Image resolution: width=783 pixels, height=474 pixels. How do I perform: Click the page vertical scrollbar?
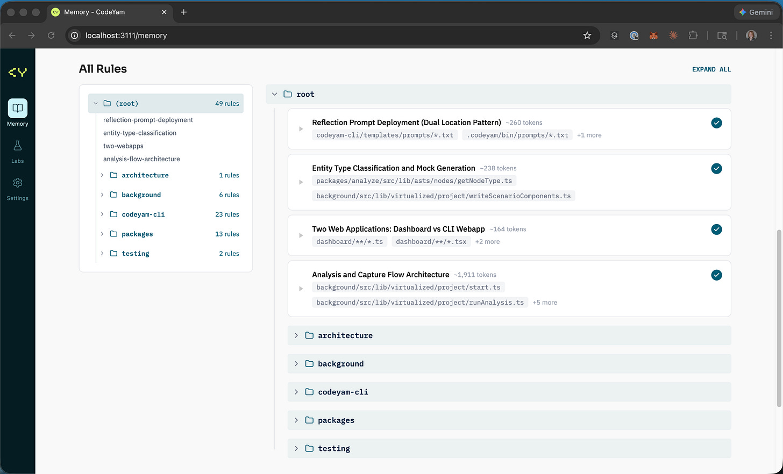coord(779,318)
